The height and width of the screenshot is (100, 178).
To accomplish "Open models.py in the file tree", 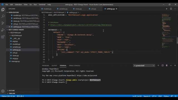I will [x=16, y=44].
